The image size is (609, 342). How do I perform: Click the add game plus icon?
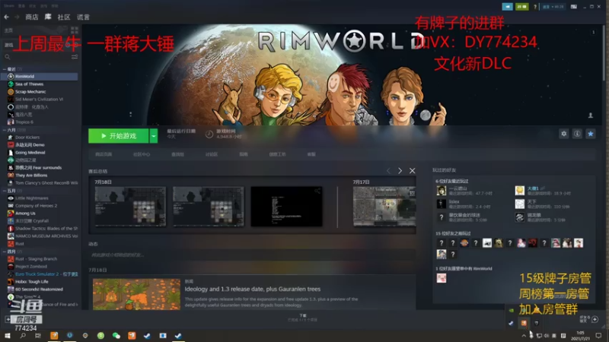coord(8,319)
